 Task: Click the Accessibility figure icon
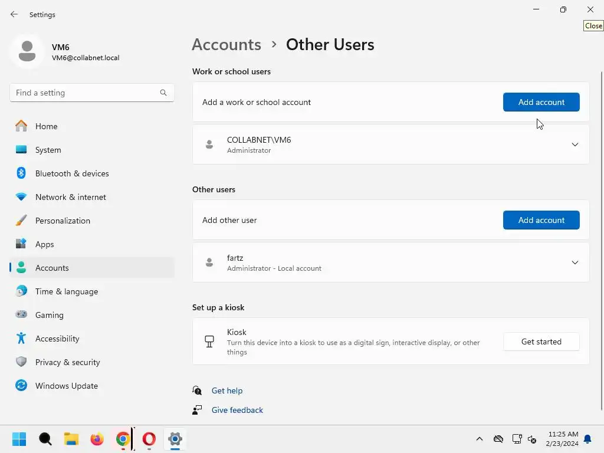tap(21, 339)
